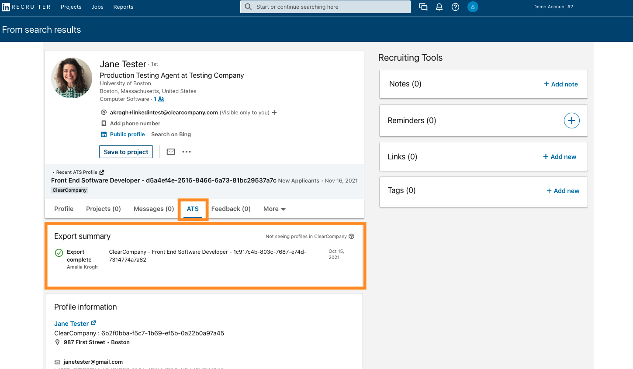The image size is (633, 369).
Task: Expand the More tab dropdown
Action: 274,209
